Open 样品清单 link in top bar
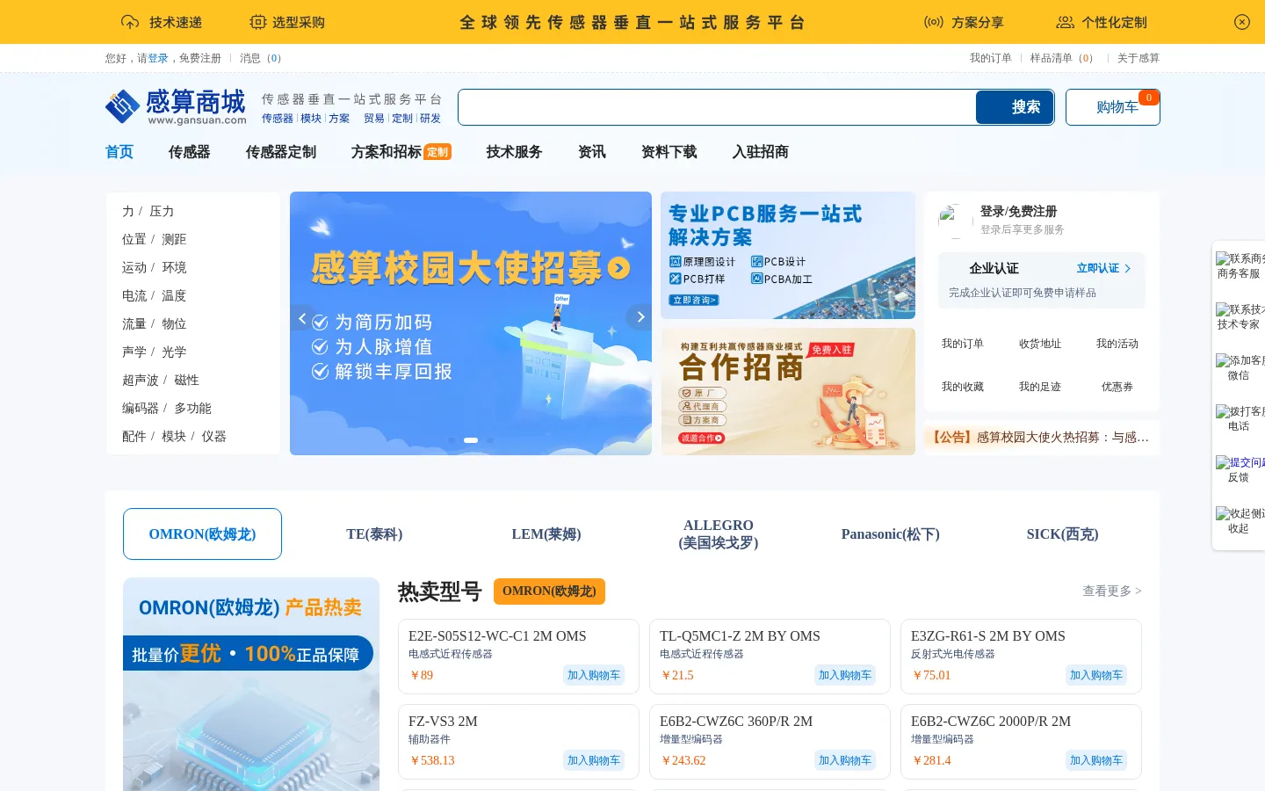The width and height of the screenshot is (1265, 791). (x=1061, y=58)
